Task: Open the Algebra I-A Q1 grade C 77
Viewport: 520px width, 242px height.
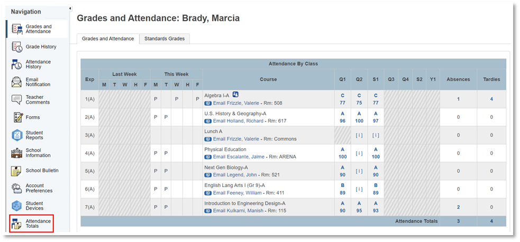Action: tap(343, 99)
